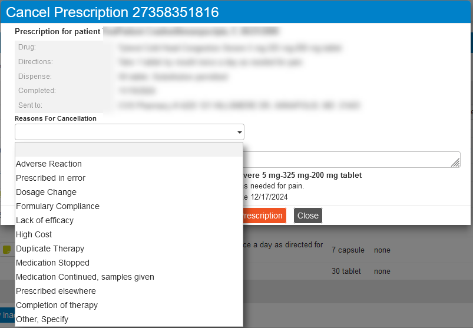The width and height of the screenshot is (473, 328).
Task: Click the 'Directions:' field label
Action: point(35,62)
